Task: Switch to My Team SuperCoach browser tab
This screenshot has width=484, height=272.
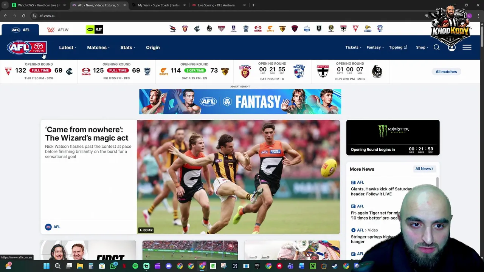Action: 158,5
